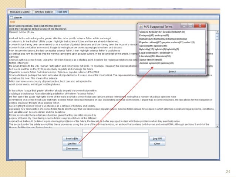Click the Java icon in MAI Suggested Terms title
The image size is (236, 177).
click(141, 27)
